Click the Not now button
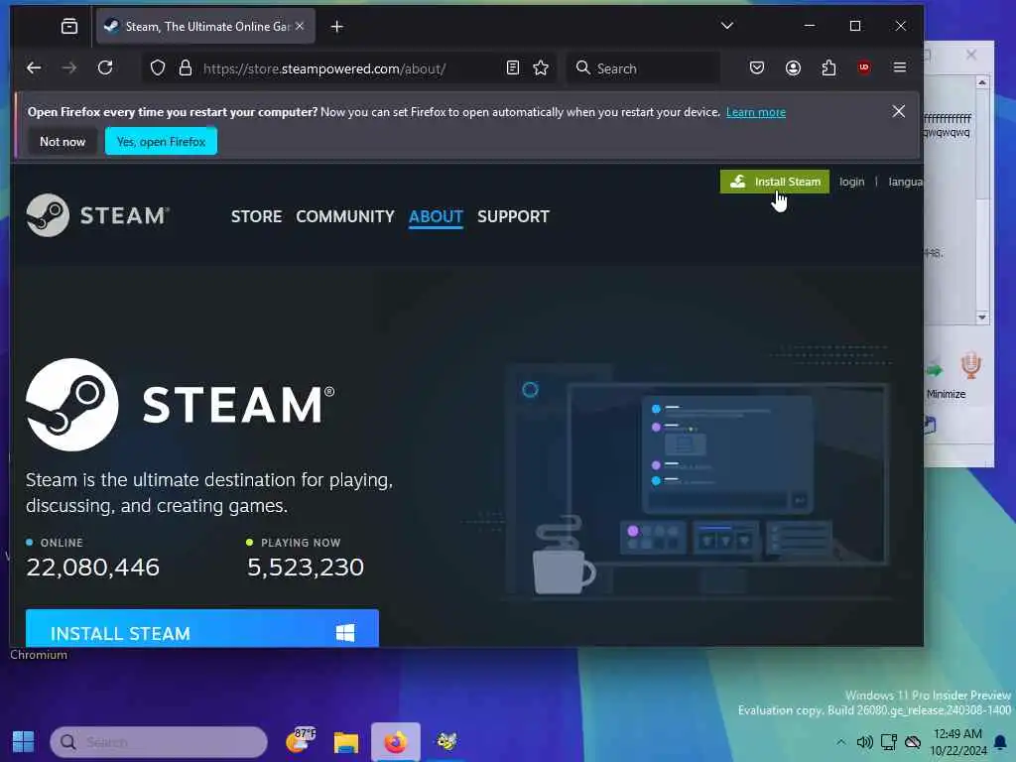 (63, 141)
